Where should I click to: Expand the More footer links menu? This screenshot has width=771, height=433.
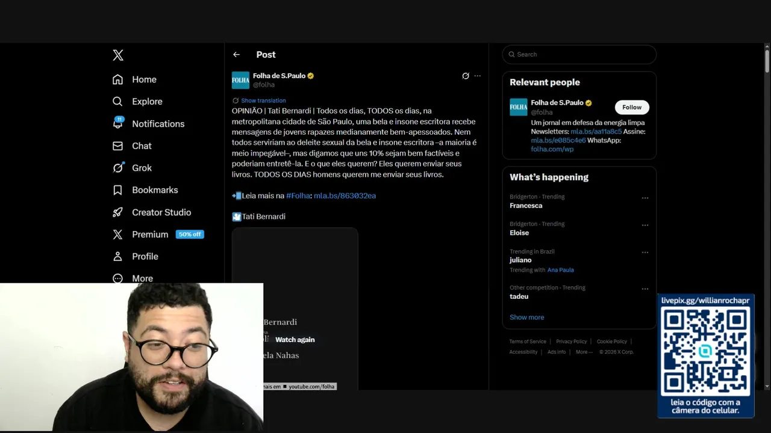[584, 352]
